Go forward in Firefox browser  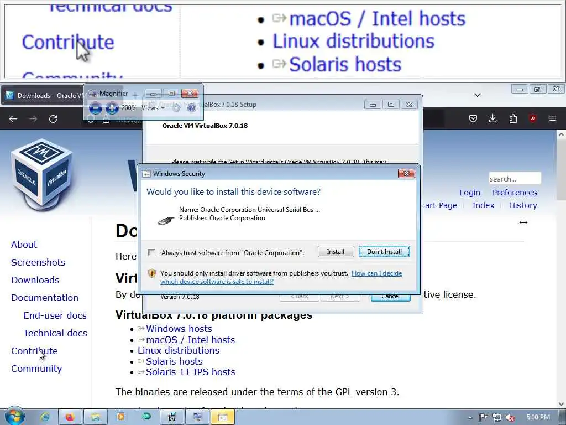click(x=33, y=119)
